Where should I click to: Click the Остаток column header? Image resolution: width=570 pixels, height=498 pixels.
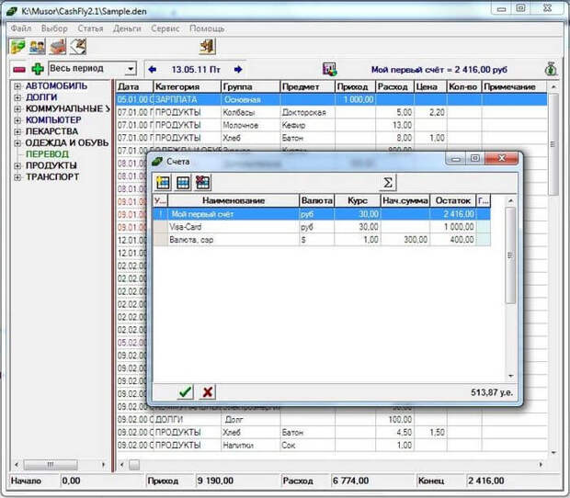coord(451,200)
